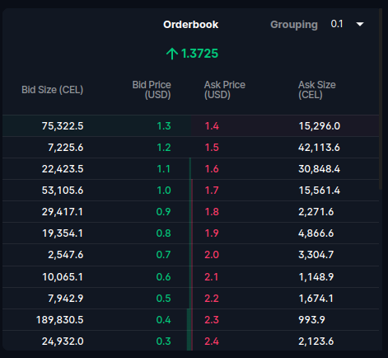Viewport: 388px width, 358px height.
Task: Click bid size 2,547.6
Action: coord(66,255)
